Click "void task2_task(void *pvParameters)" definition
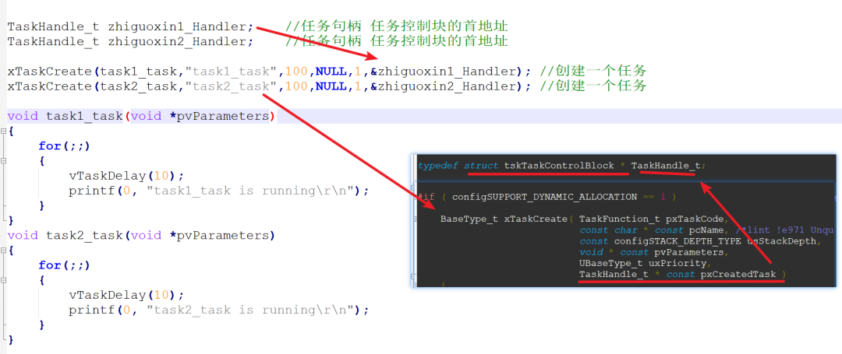The height and width of the screenshot is (354, 842). [141, 235]
